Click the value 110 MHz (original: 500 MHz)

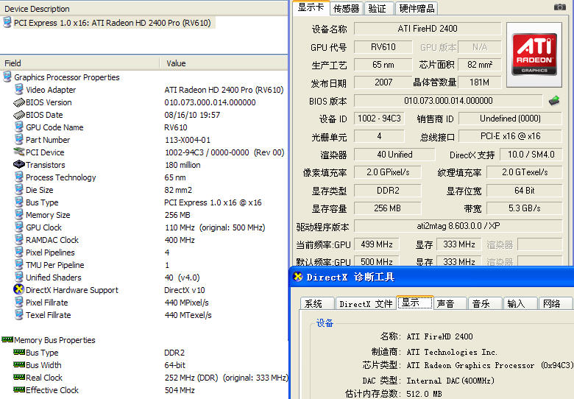215,227
